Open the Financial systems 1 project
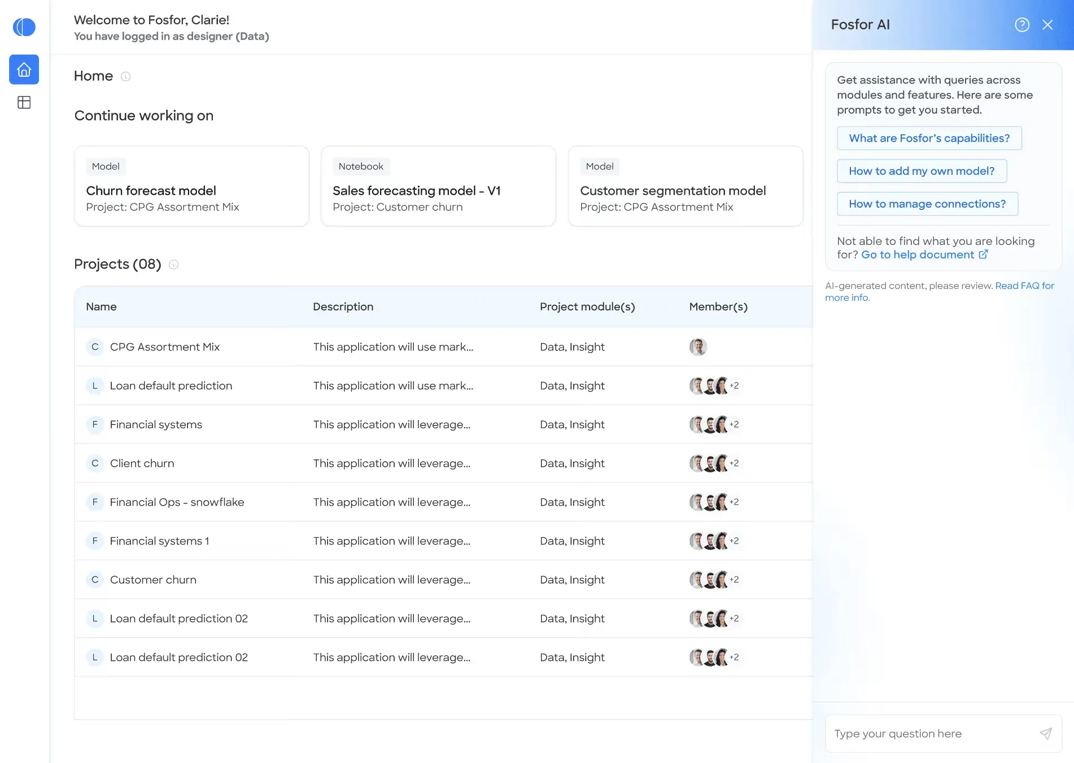1074x763 pixels. [160, 541]
